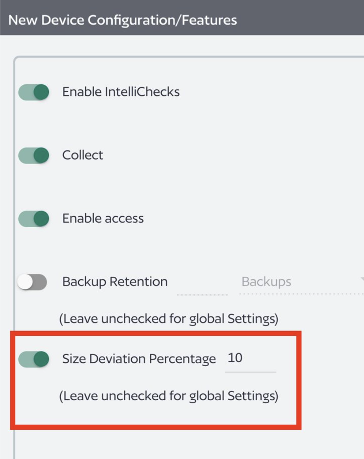Click the Collect label text
Screen dimensions: 364x459
coord(83,155)
